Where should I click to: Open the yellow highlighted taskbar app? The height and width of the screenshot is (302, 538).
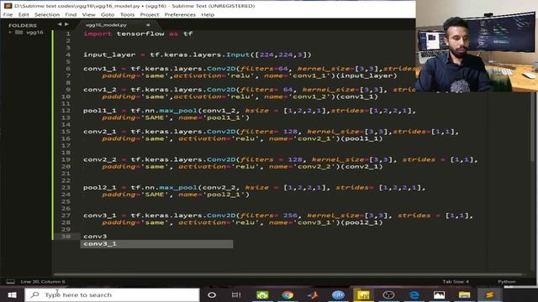(363, 294)
